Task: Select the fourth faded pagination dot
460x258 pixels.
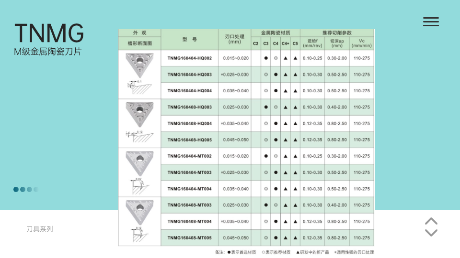Action: (35, 189)
